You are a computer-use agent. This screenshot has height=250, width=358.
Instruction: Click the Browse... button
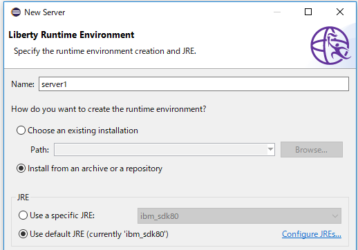(x=312, y=150)
